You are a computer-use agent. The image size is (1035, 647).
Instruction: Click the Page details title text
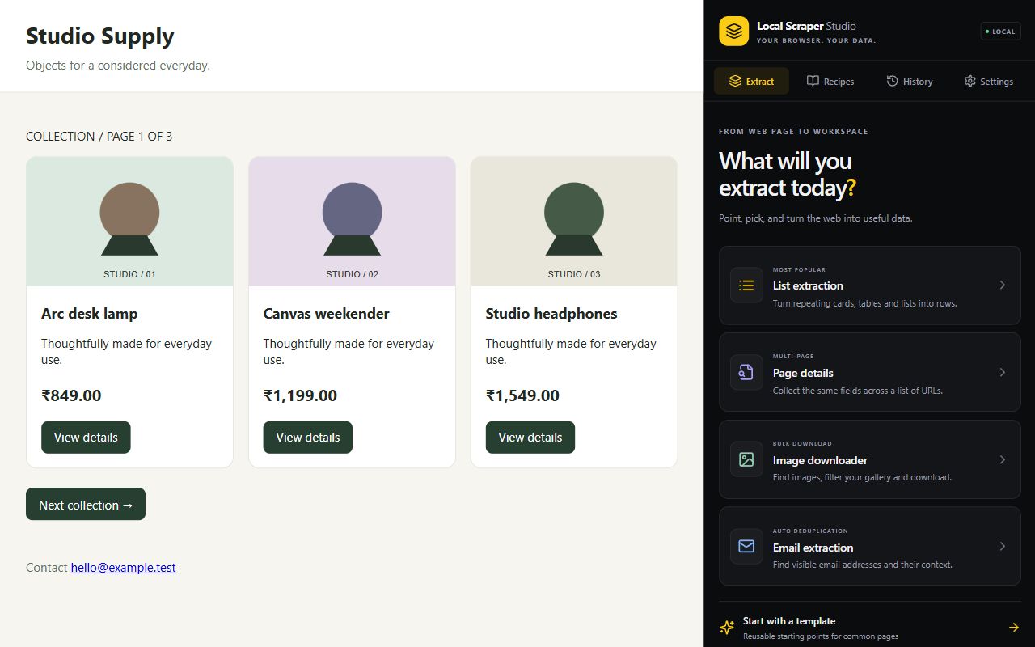[x=803, y=373]
